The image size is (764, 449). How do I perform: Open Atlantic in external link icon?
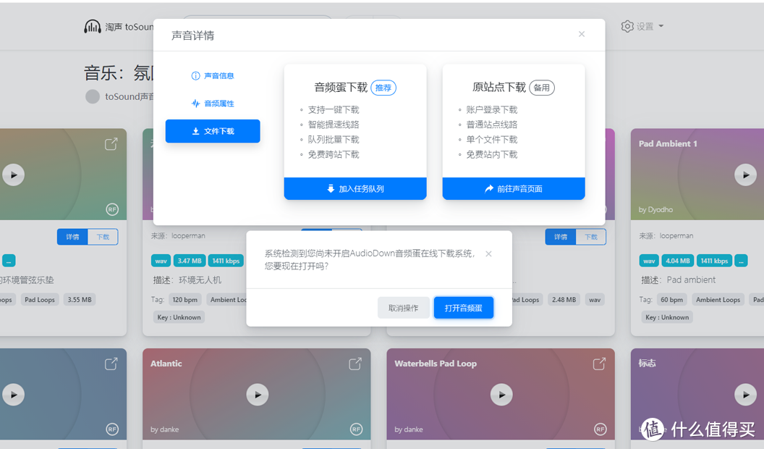pyautogui.click(x=355, y=364)
